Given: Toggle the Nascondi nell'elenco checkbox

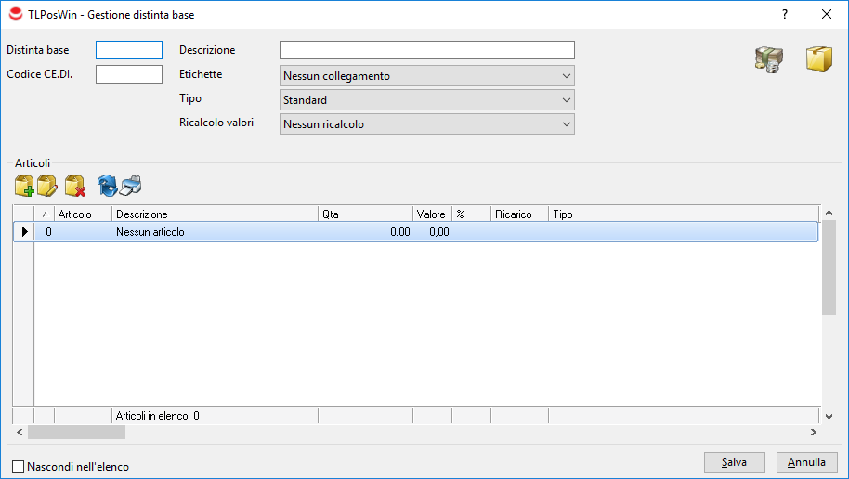Looking at the screenshot, I should (19, 467).
